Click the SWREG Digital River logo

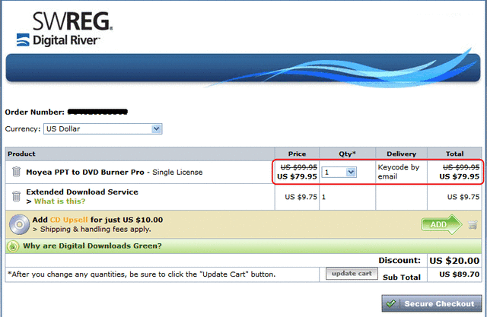pyautogui.click(x=65, y=29)
